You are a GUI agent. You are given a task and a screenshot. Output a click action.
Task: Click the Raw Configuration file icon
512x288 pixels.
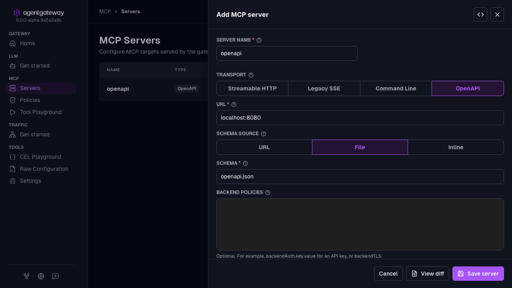[x=13, y=169]
